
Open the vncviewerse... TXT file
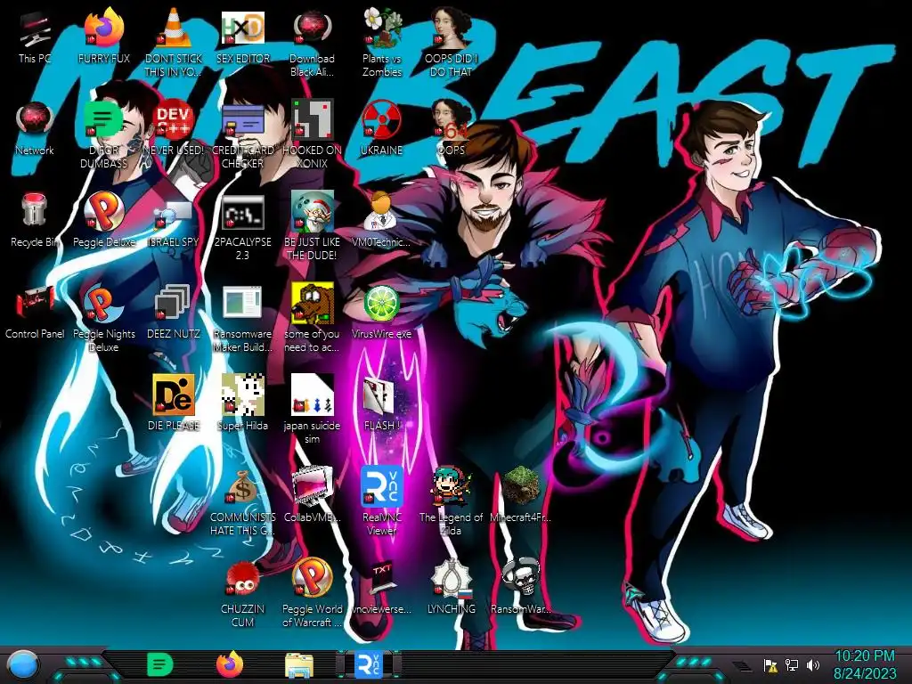(x=381, y=588)
